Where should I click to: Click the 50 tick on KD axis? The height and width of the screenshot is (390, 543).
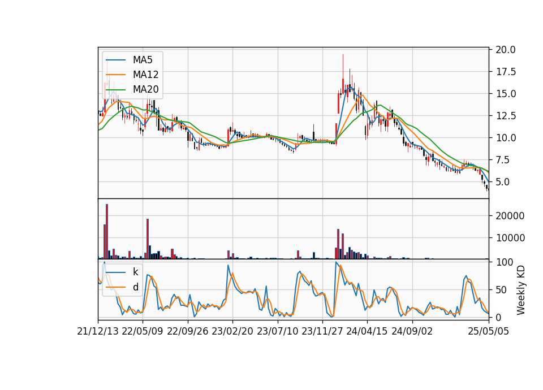[x=501, y=290]
